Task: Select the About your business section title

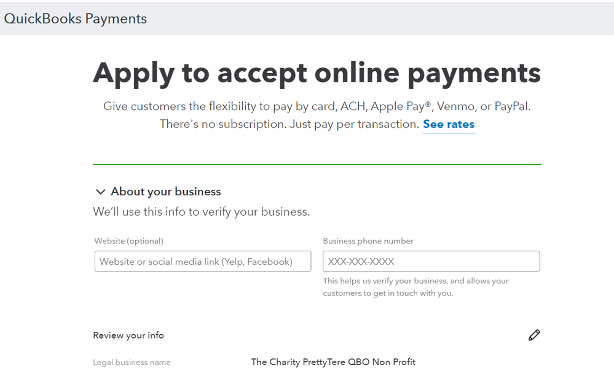Action: [166, 192]
